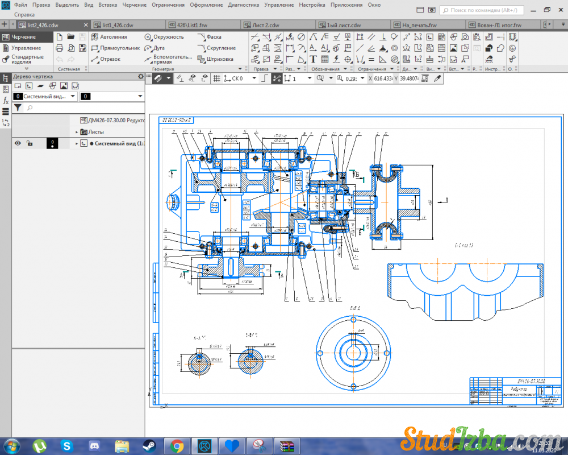Switch to Управление toolbar set
Screen dimensions: 568x455
tap(26, 48)
